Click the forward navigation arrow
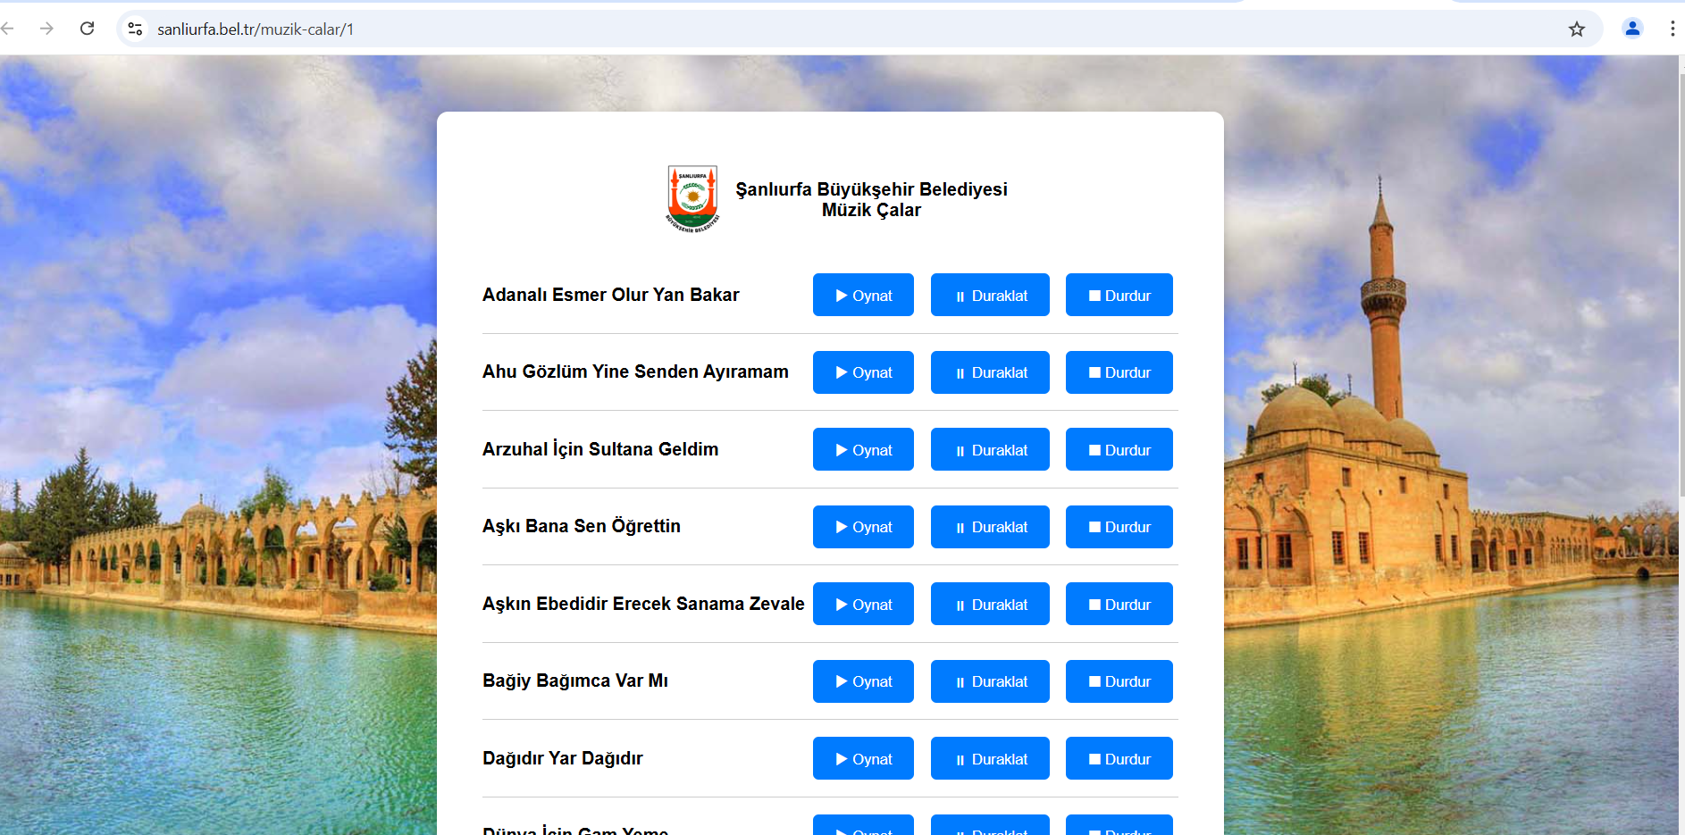 (46, 29)
